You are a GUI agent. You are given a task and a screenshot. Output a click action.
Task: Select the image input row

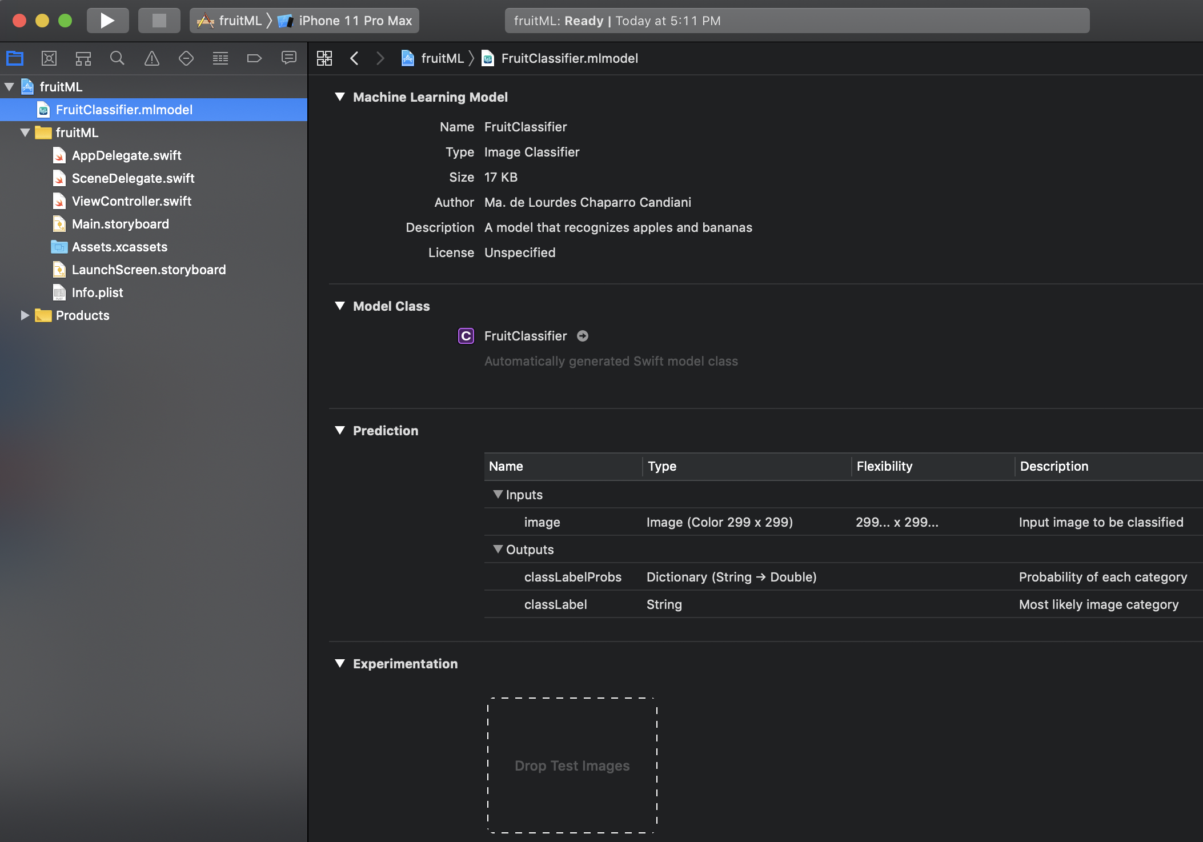pyautogui.click(x=844, y=522)
